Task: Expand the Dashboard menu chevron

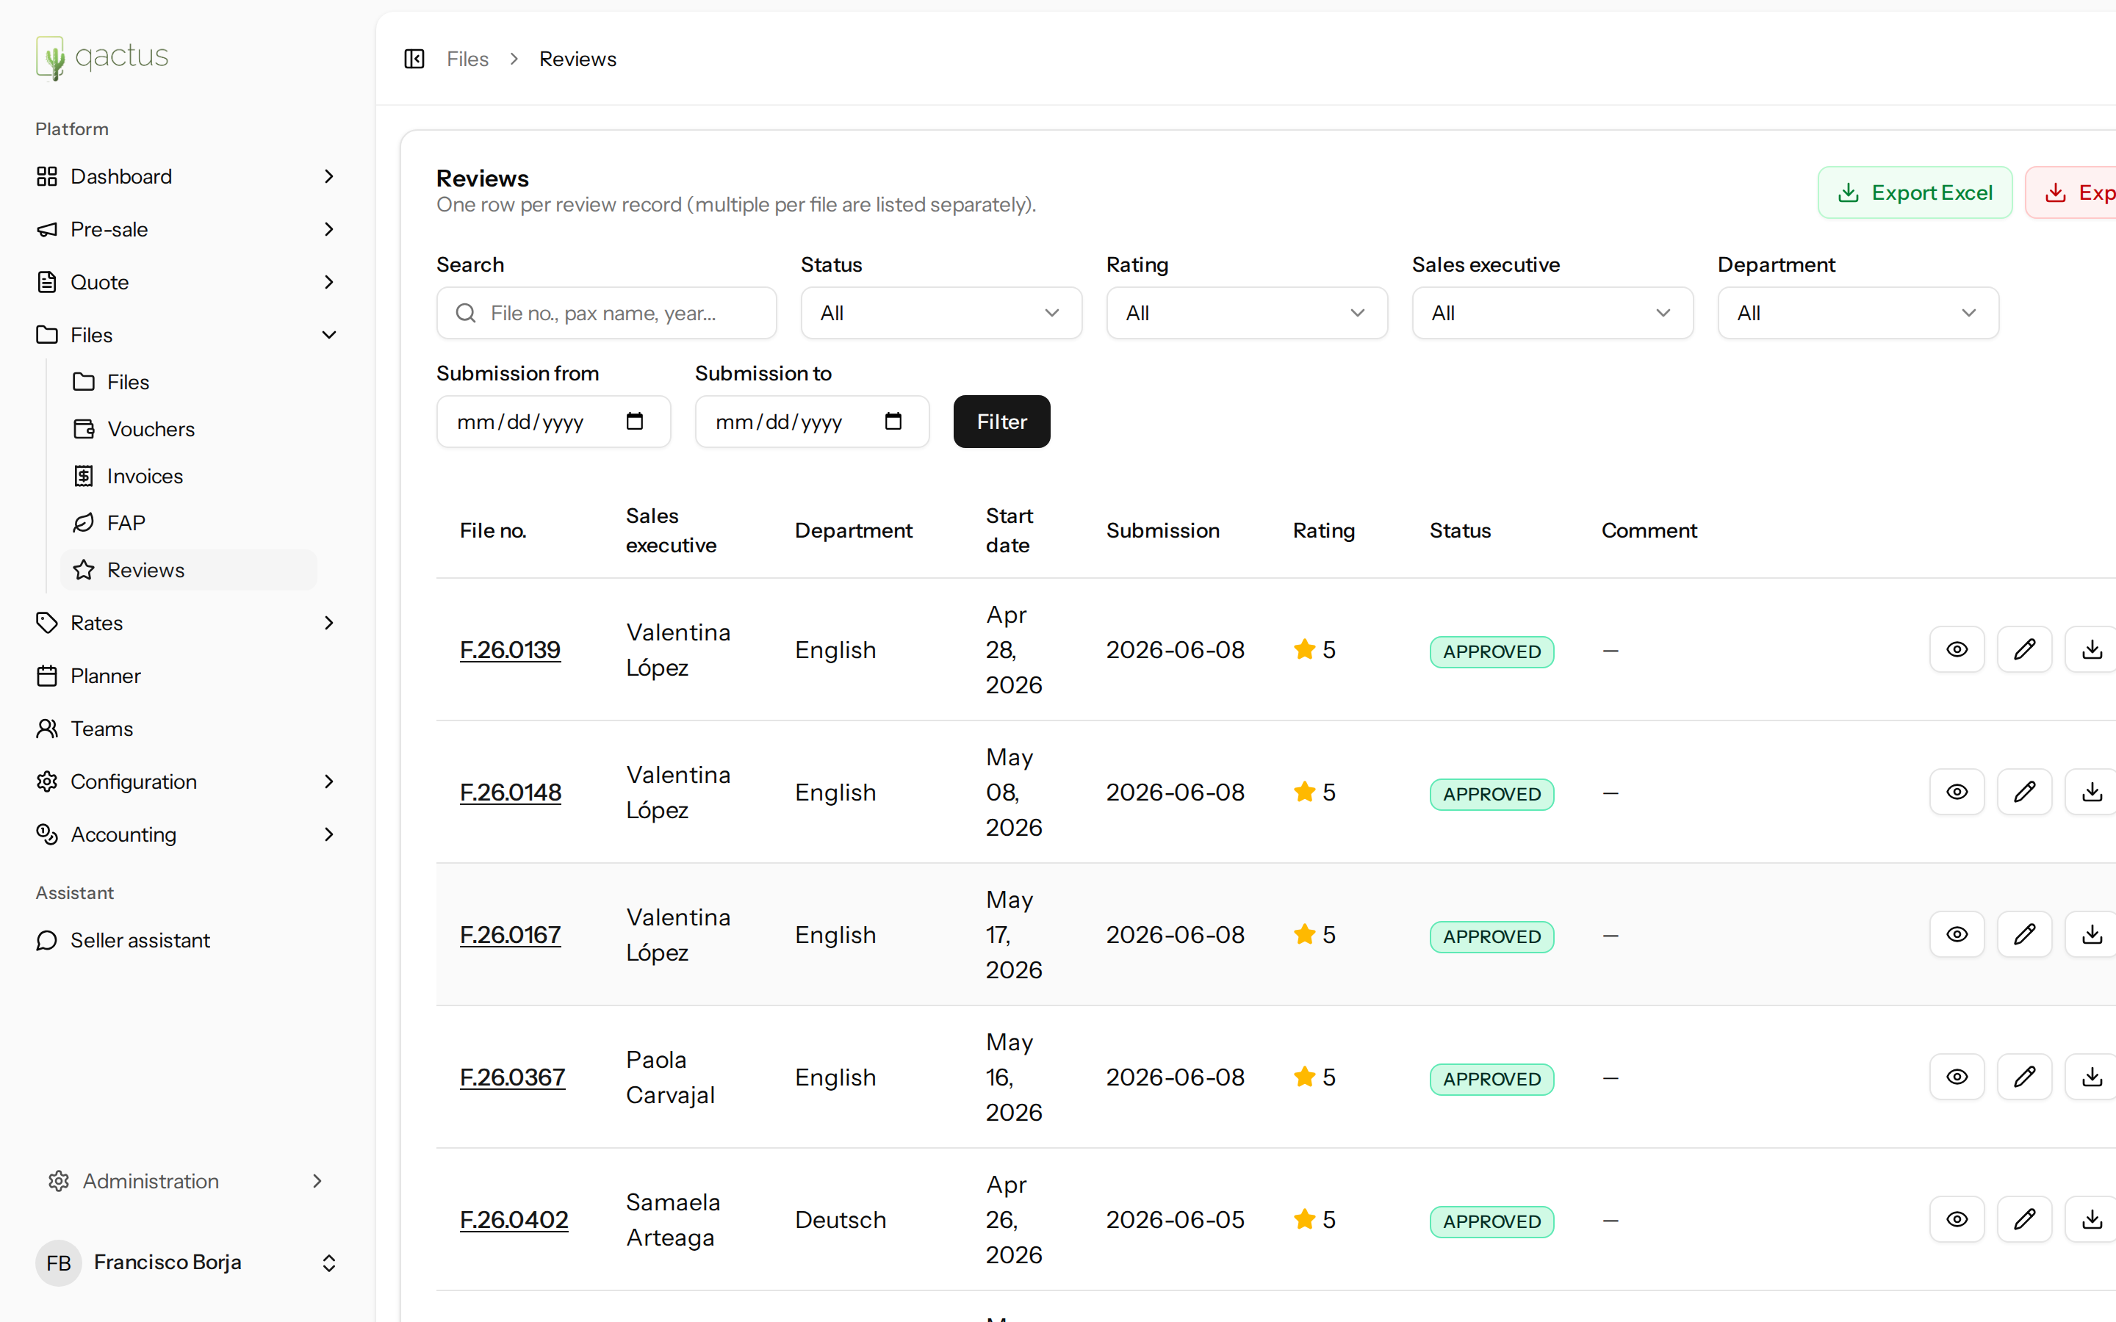Action: (328, 176)
